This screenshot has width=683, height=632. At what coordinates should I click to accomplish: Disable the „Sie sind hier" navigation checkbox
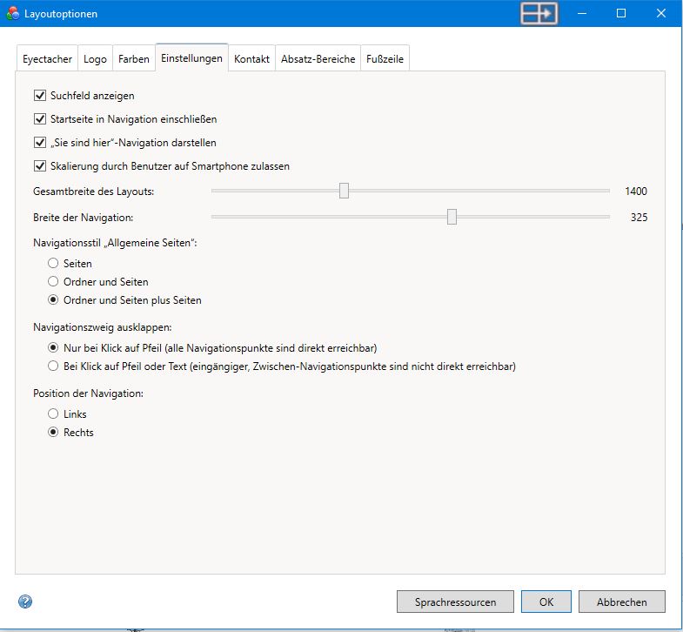39,143
